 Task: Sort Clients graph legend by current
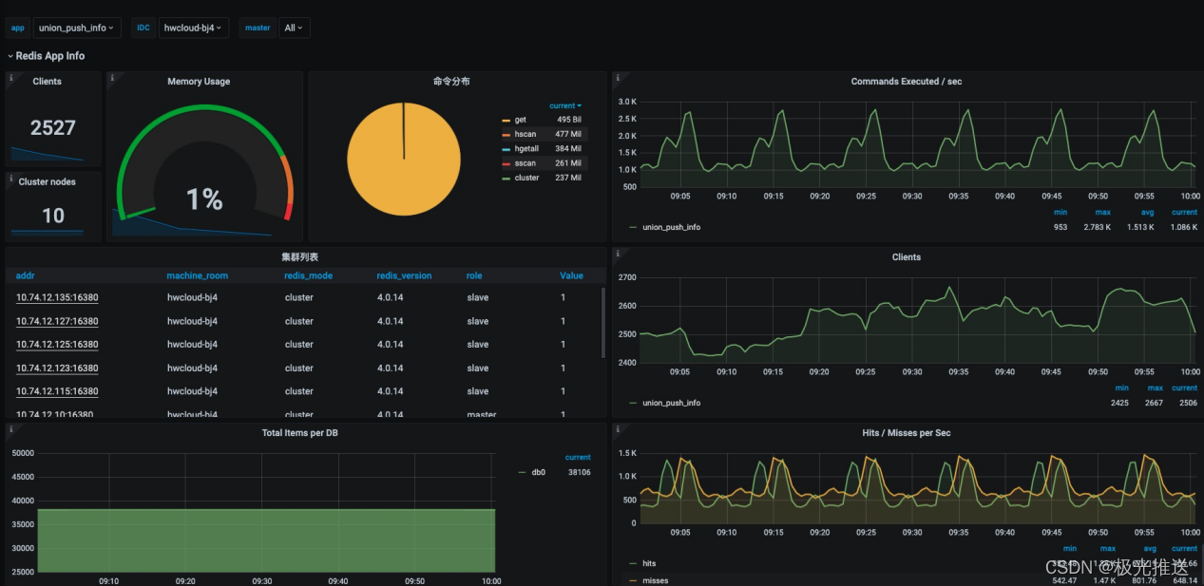(x=1184, y=388)
